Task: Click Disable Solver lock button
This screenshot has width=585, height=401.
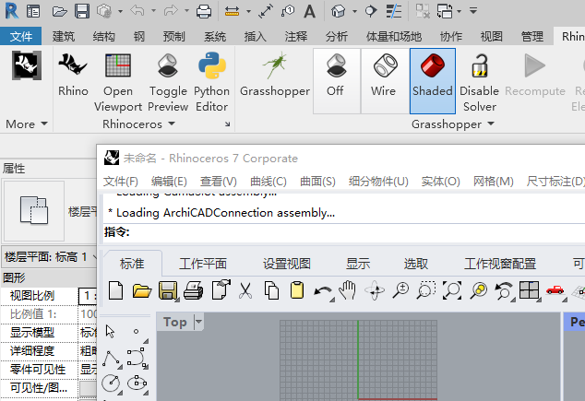Action: point(480,82)
